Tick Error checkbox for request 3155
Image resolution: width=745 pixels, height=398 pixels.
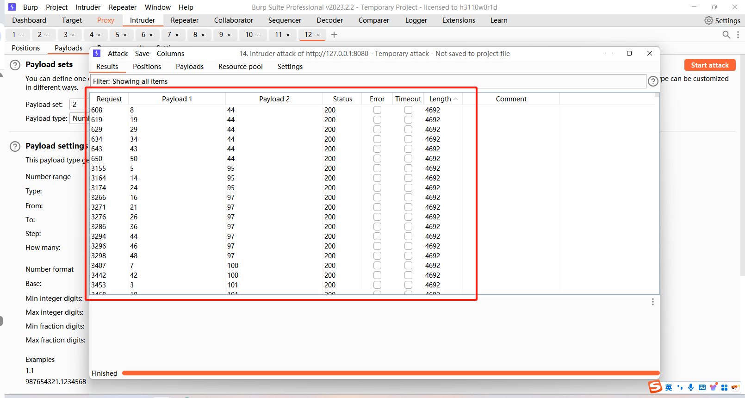(x=377, y=168)
